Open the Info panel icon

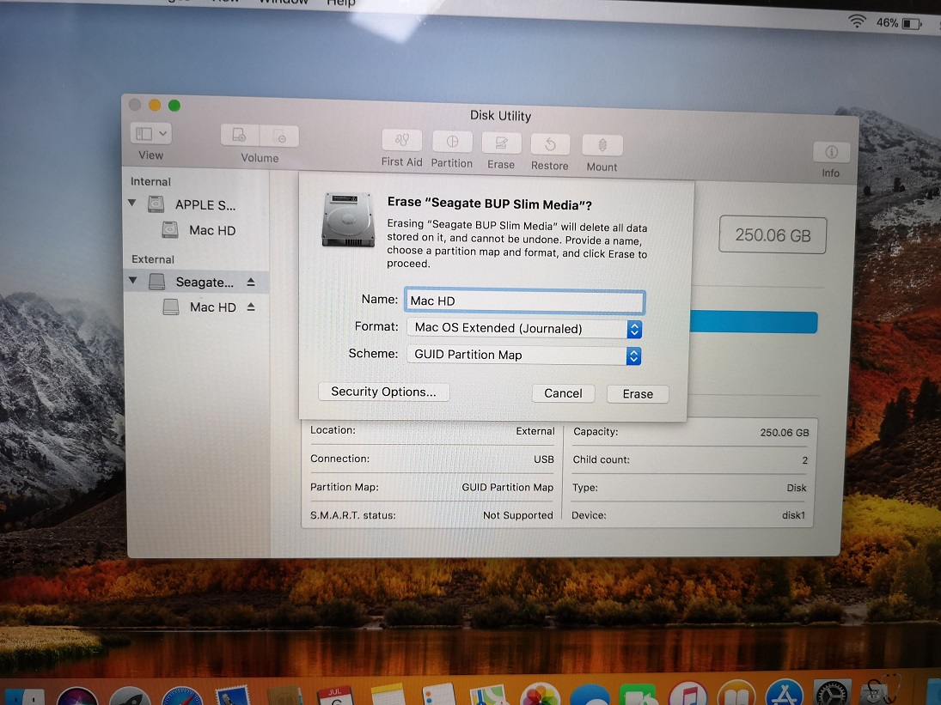[831, 152]
